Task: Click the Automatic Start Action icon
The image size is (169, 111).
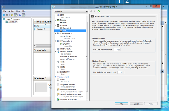Action: (x=58, y=99)
